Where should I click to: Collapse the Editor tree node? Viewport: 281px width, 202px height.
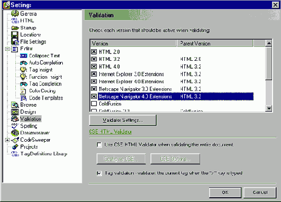coord(7,49)
